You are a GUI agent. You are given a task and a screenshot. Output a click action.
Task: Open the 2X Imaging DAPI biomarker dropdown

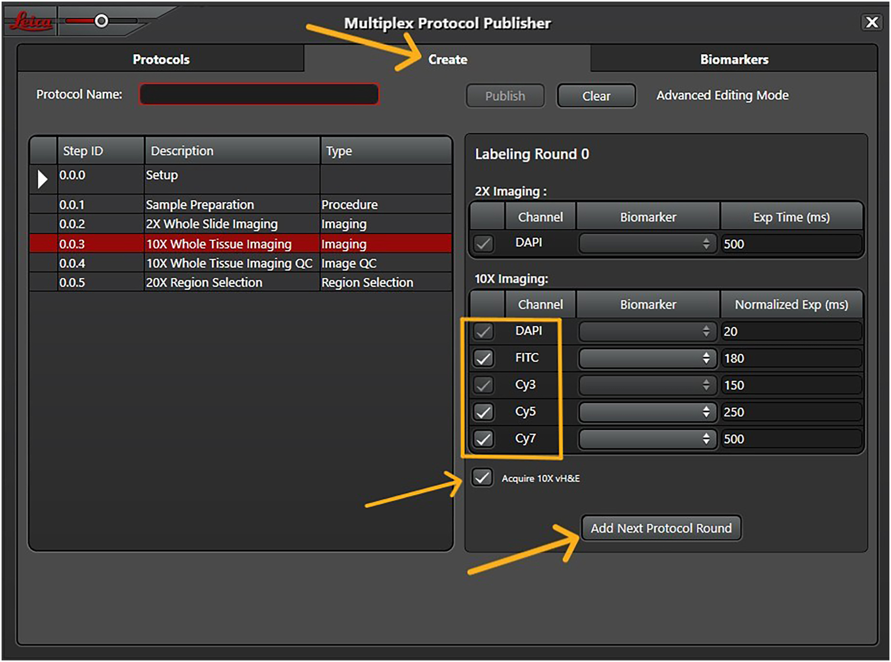point(647,243)
